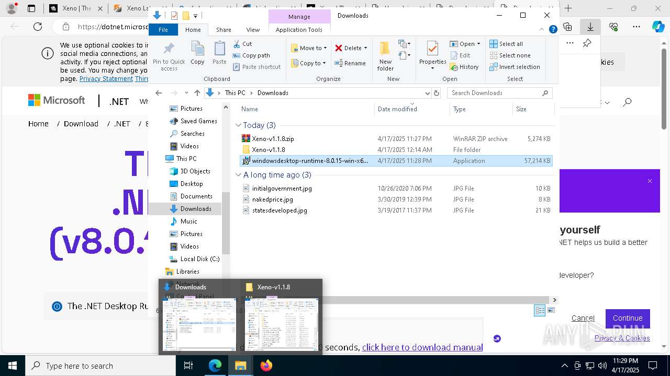Viewport: 670px width, 376px height.
Task: Open address bar history dropdown
Action: 427,93
